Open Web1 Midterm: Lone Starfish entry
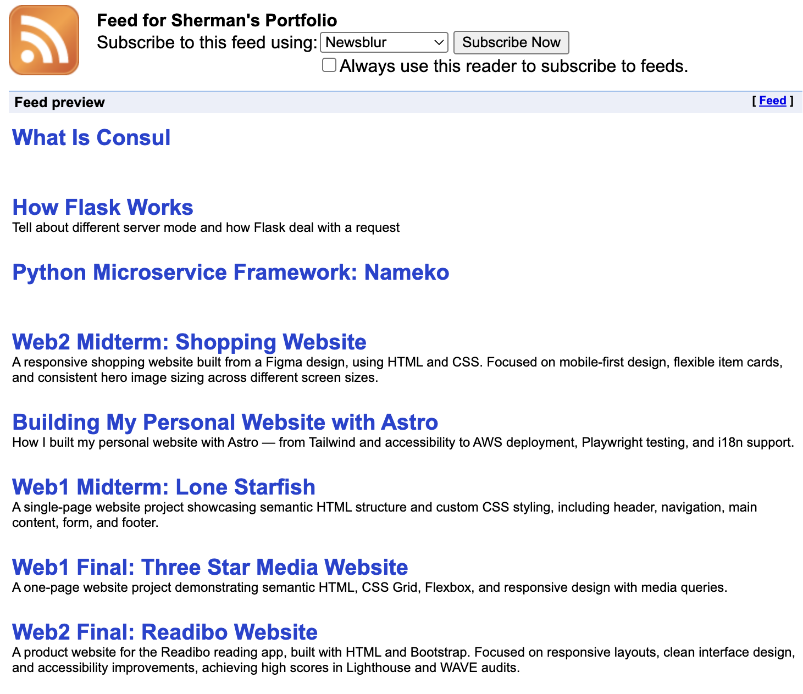 (163, 487)
